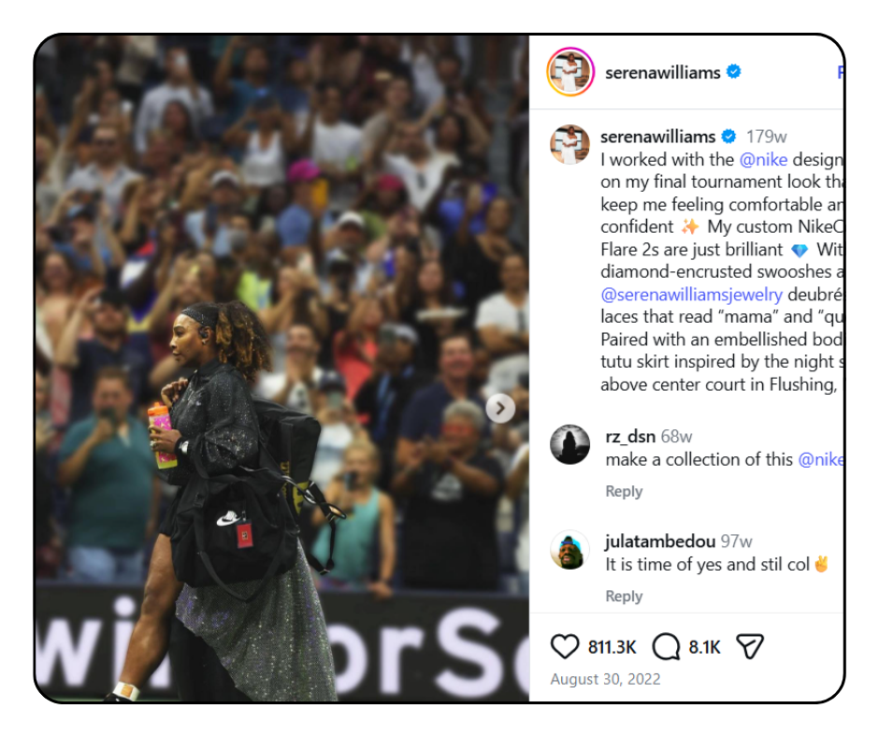Open @nike mention in rz_dsn comment
Image resolution: width=879 pixels, height=737 pixels.
click(821, 460)
